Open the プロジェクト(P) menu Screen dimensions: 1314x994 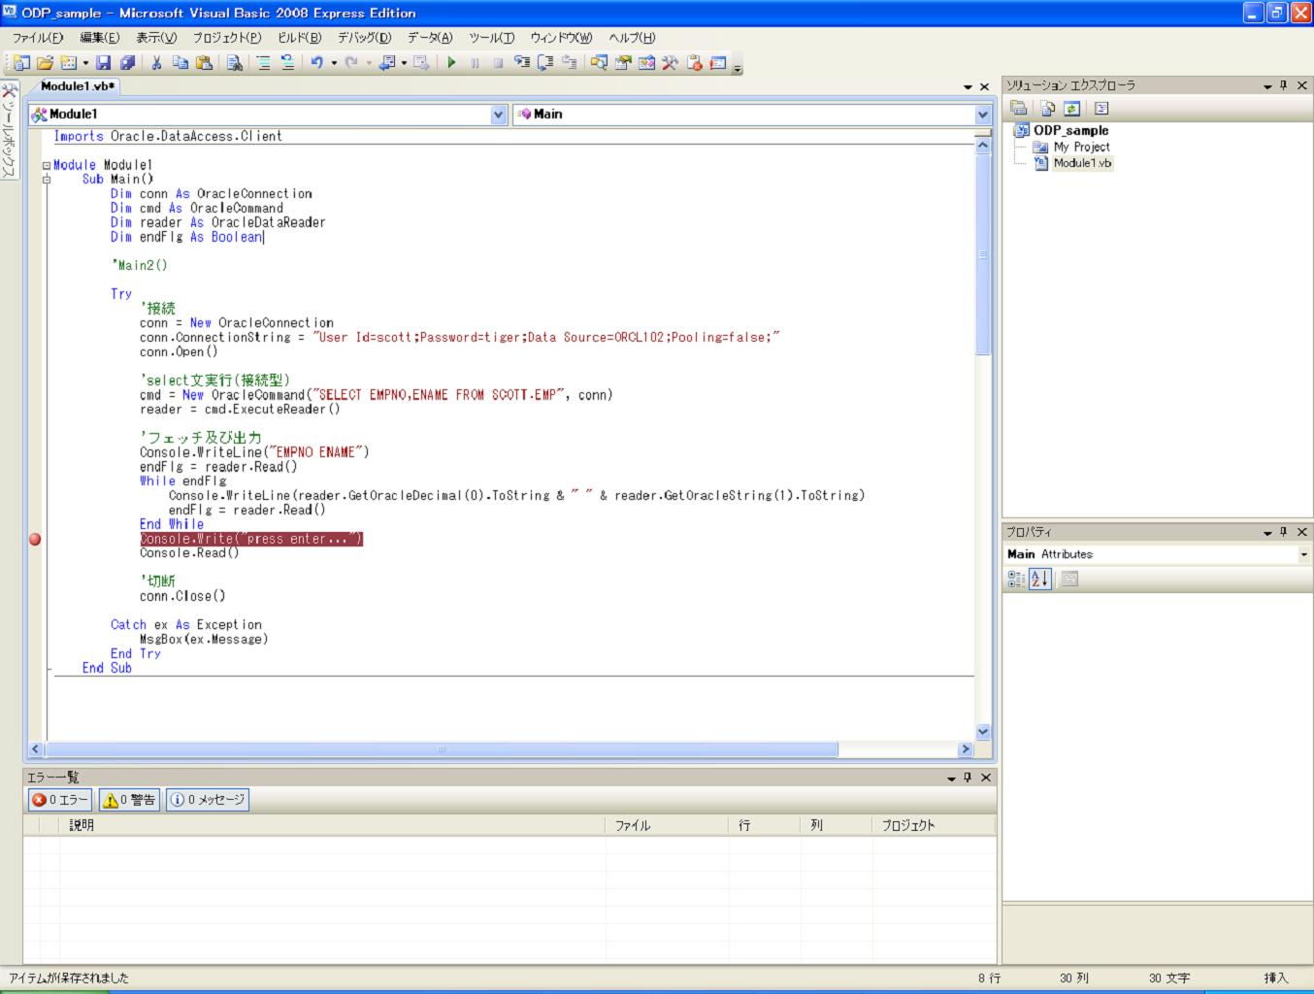pyautogui.click(x=227, y=38)
